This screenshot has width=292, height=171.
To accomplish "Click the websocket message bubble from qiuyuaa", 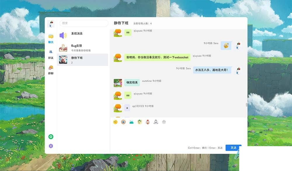I will (157, 57).
